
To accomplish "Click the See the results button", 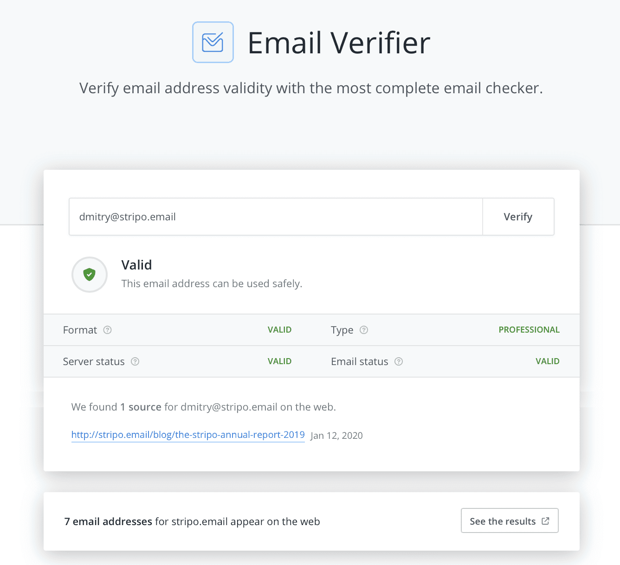I will pos(509,520).
